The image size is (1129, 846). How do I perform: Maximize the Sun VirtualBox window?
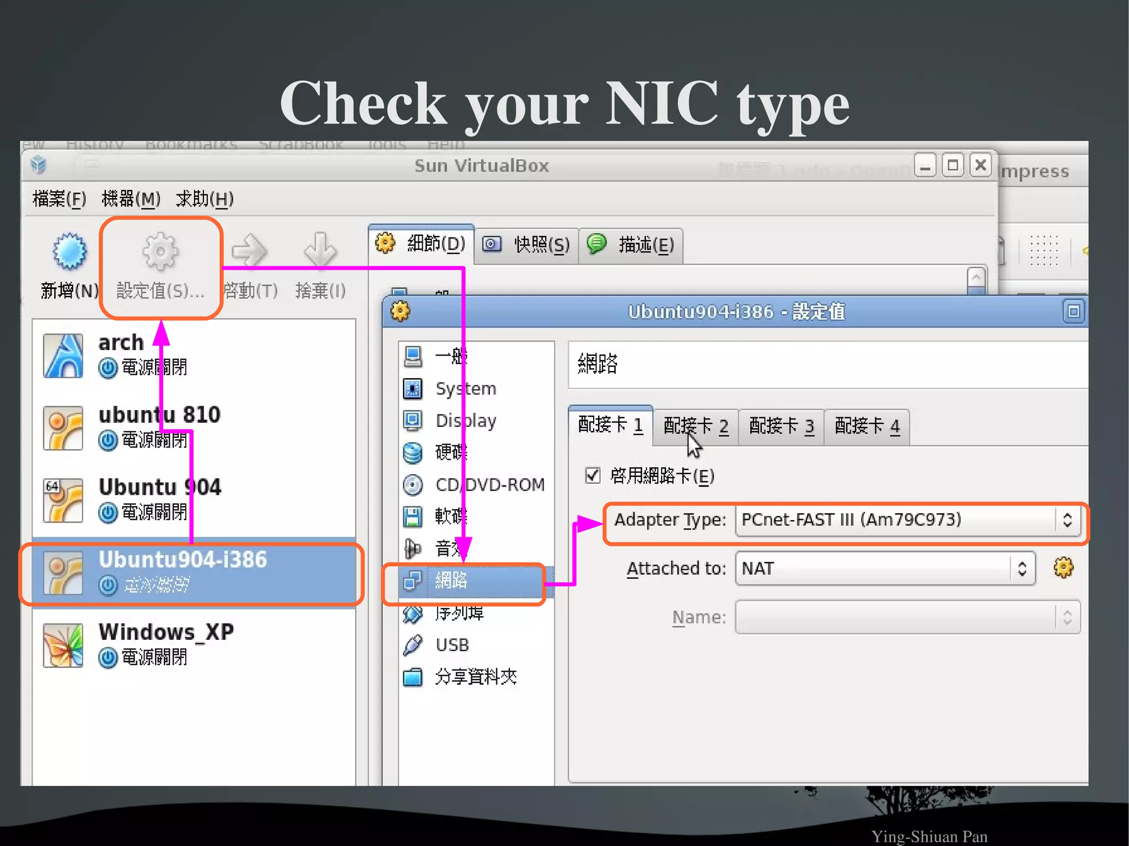pos(953,165)
